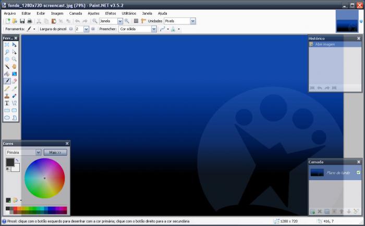Close the Histórico panel

coord(359,39)
